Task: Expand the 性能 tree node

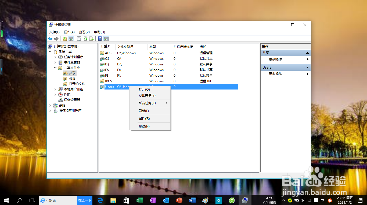Action: click(55, 95)
